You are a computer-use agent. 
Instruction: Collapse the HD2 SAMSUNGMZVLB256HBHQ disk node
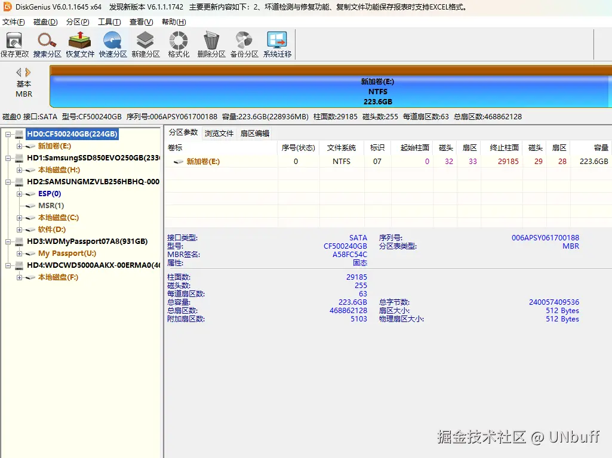[8, 182]
